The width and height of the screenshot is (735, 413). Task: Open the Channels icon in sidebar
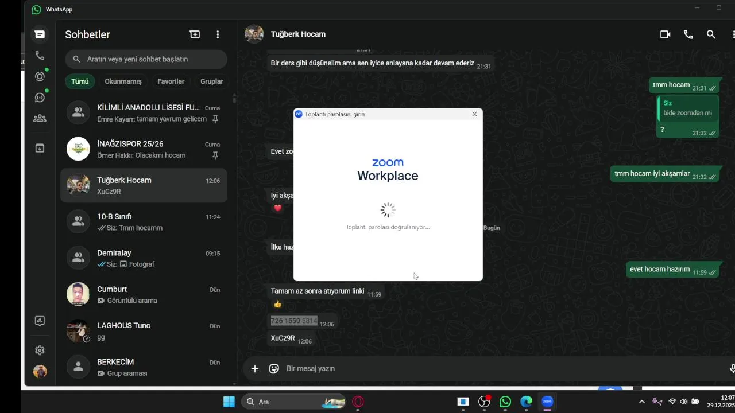click(40, 98)
